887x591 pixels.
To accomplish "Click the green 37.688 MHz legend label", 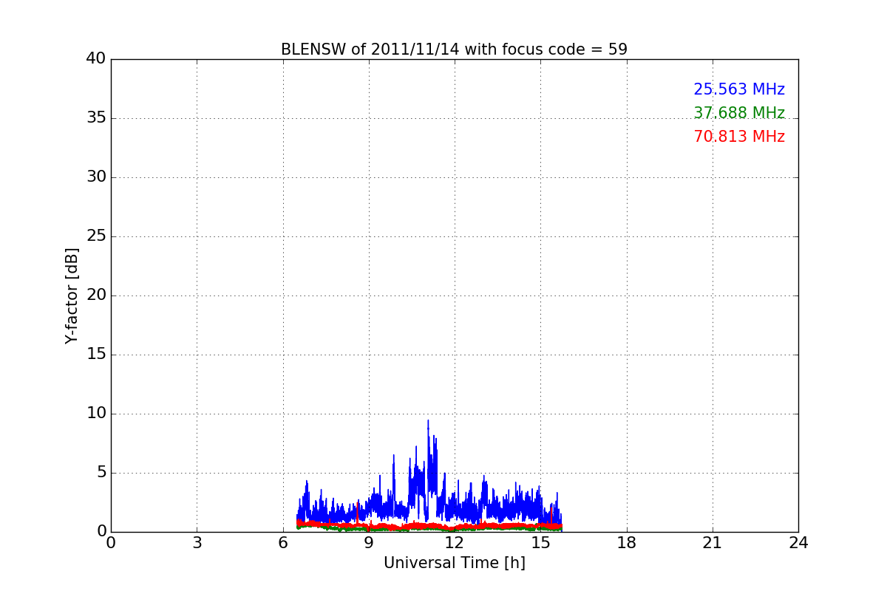I will click(739, 113).
